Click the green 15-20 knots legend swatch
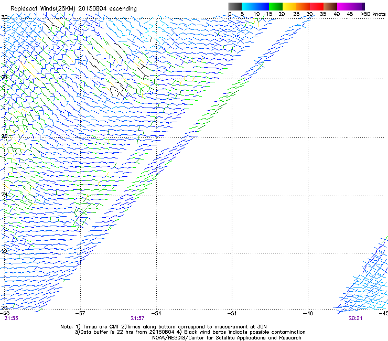This screenshot has height=341, width=388. [x=276, y=6]
